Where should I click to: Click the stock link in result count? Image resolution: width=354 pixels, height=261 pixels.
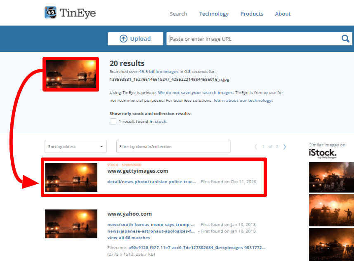click(160, 121)
